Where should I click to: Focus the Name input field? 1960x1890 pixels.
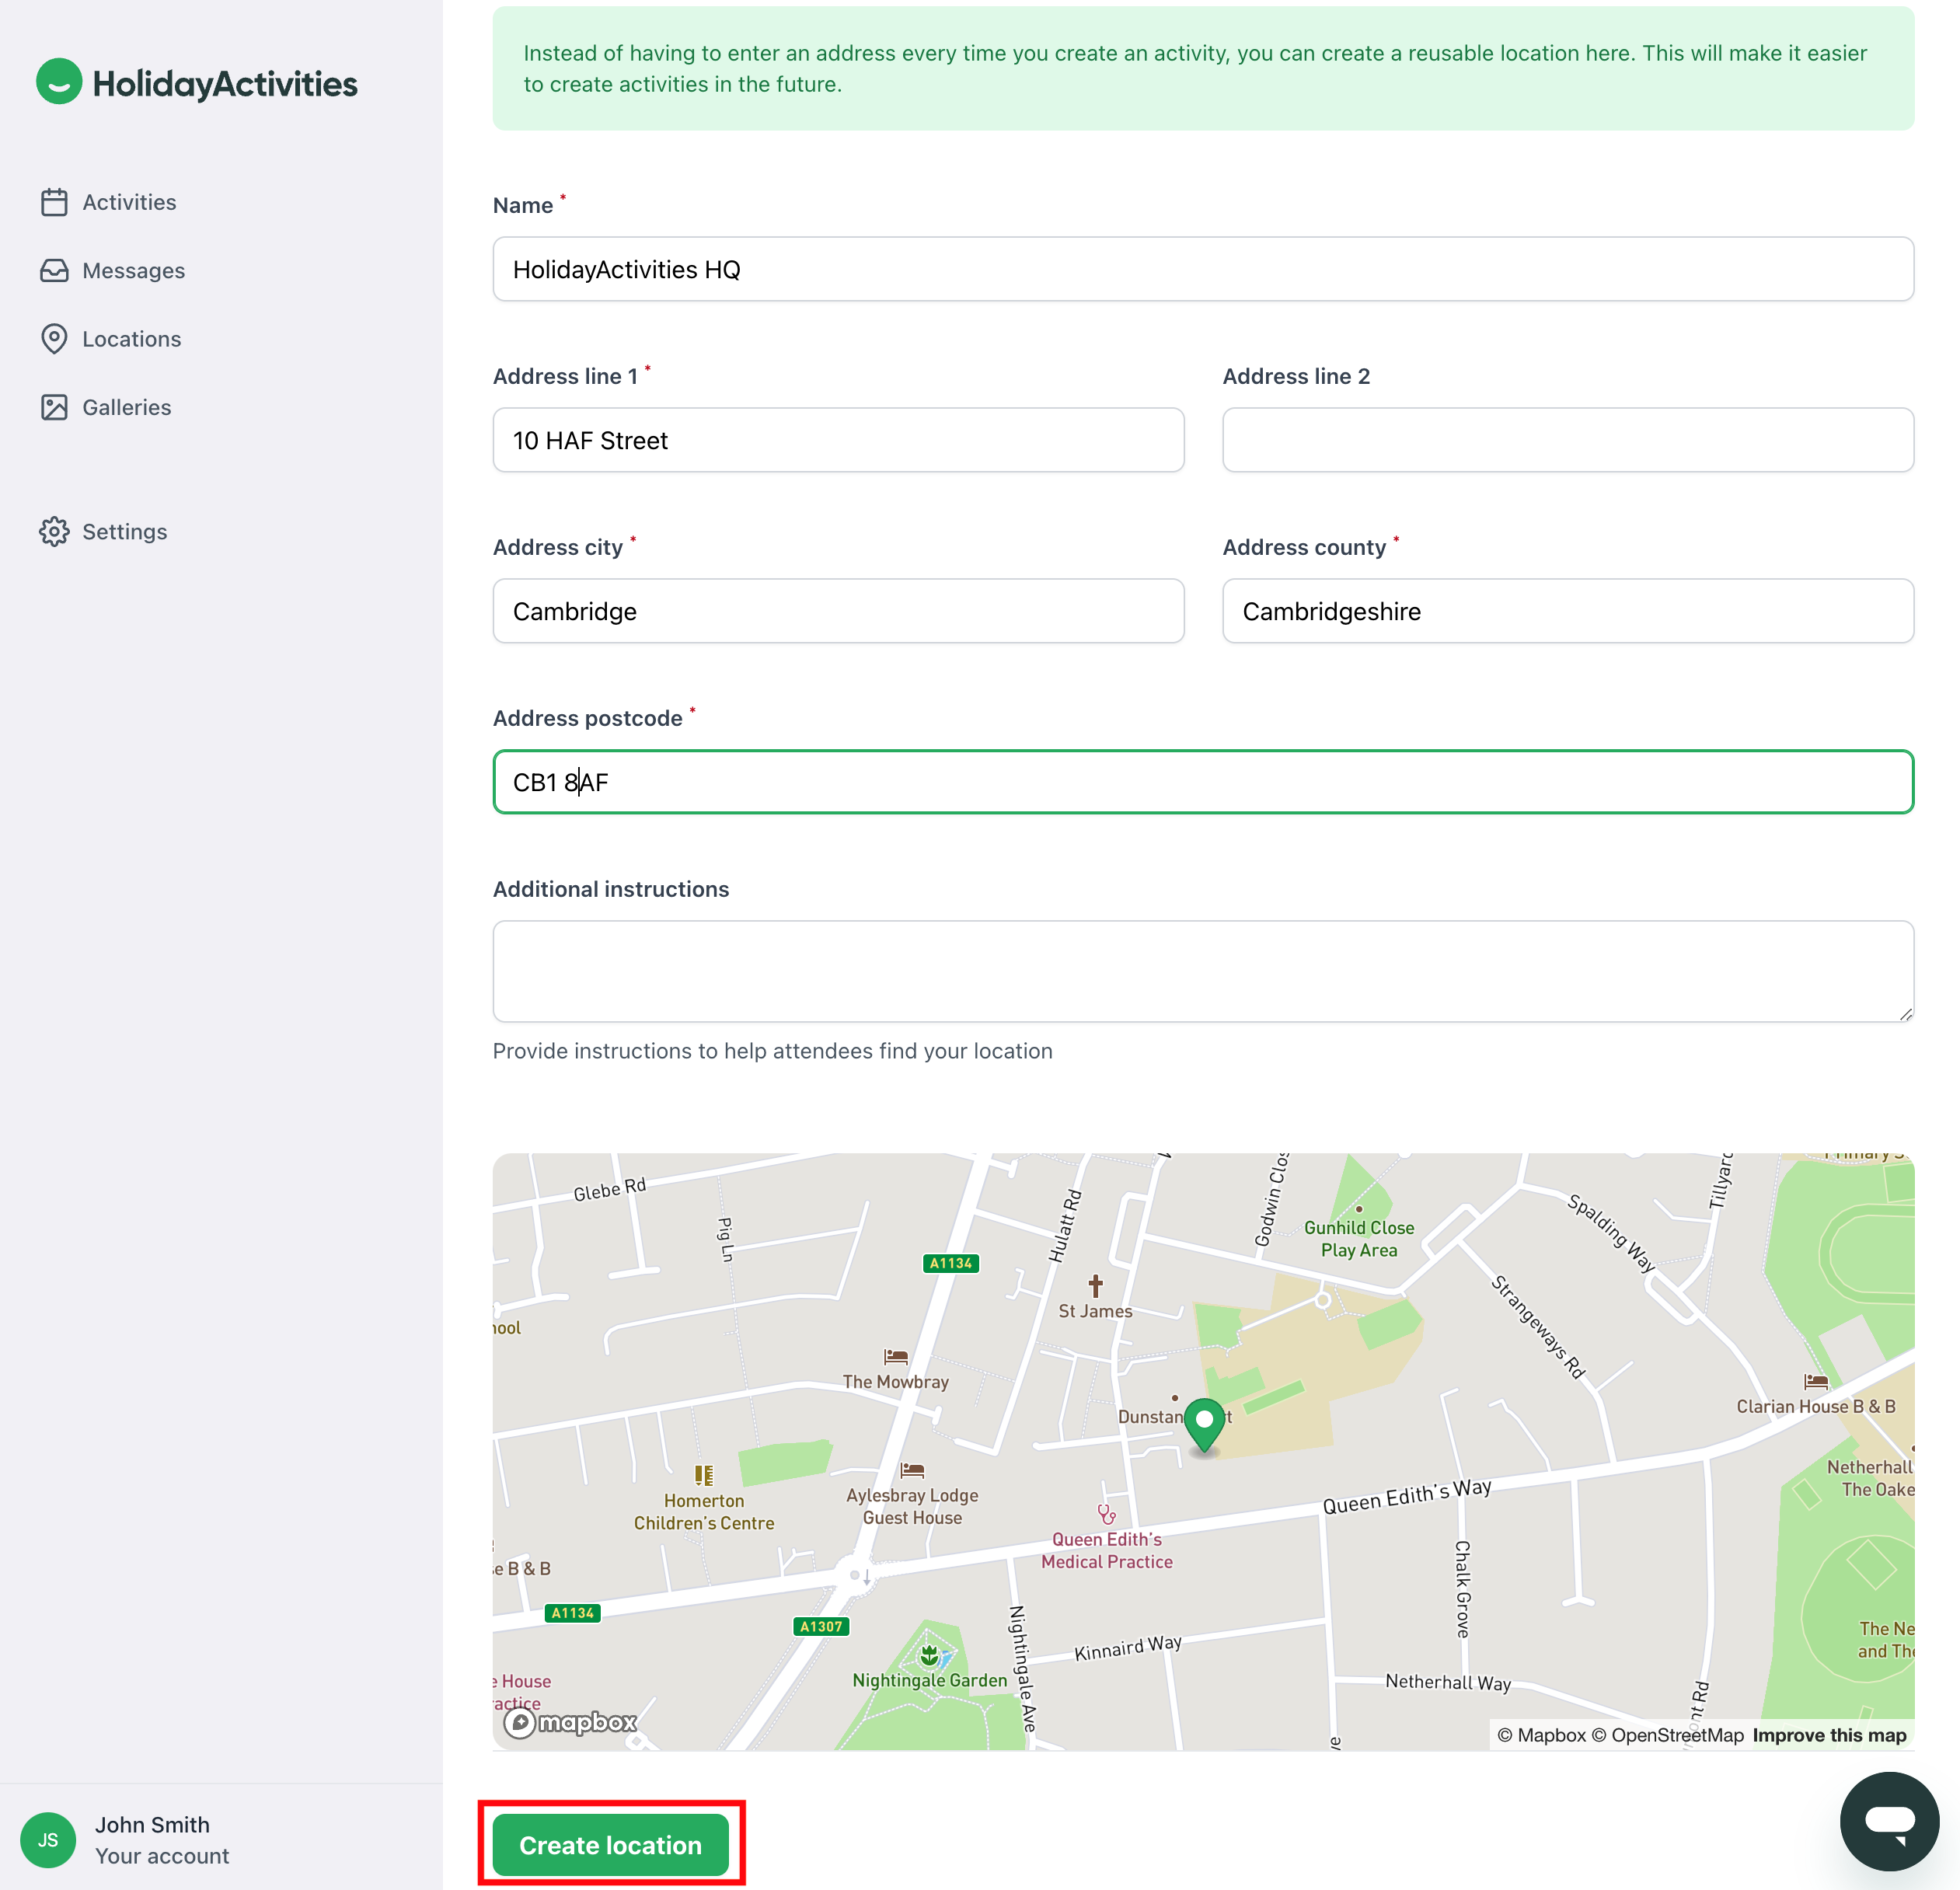[1202, 269]
